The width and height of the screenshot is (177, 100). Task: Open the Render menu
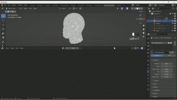[14, 5]
